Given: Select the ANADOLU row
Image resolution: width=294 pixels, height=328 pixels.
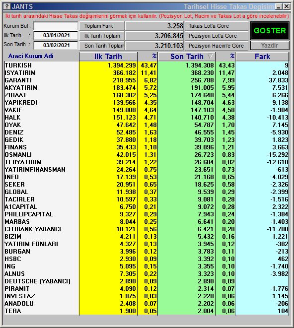Looking at the screenshot, I should [147, 304].
